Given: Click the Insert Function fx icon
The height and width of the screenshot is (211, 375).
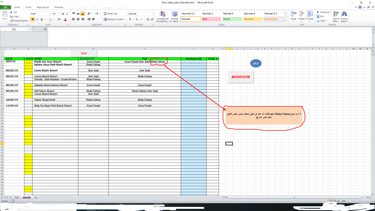Looking at the screenshot, I should (45, 29).
